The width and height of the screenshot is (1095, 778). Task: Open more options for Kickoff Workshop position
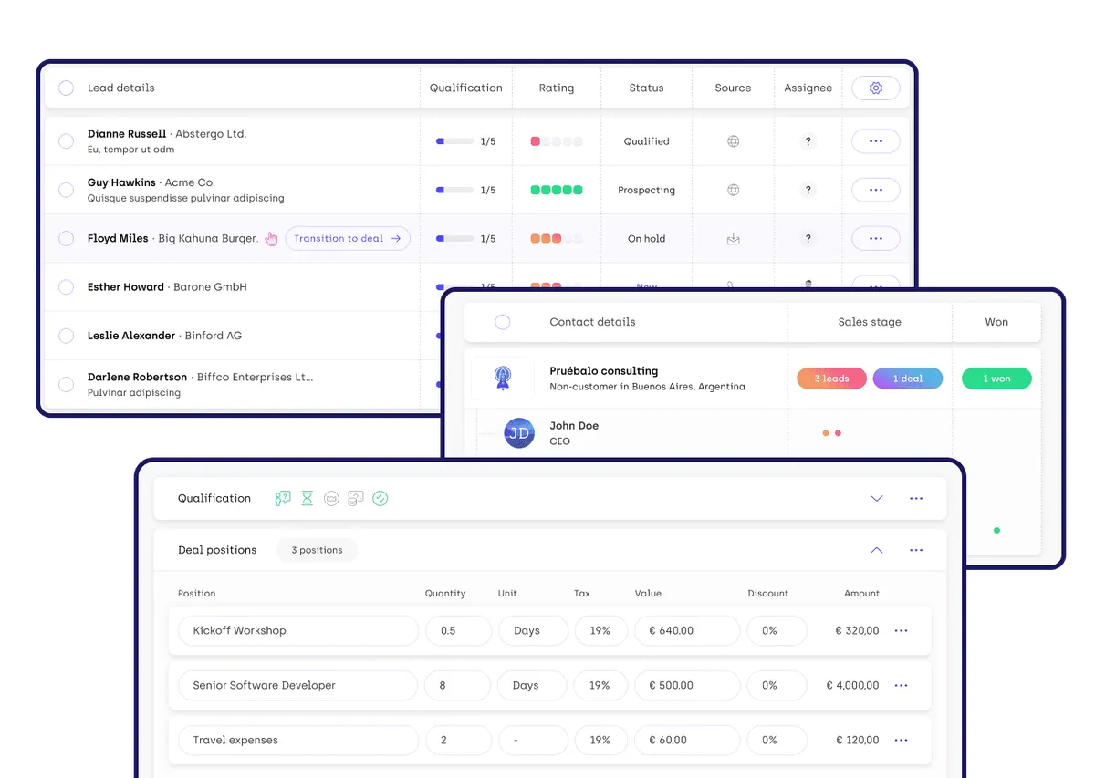901,630
